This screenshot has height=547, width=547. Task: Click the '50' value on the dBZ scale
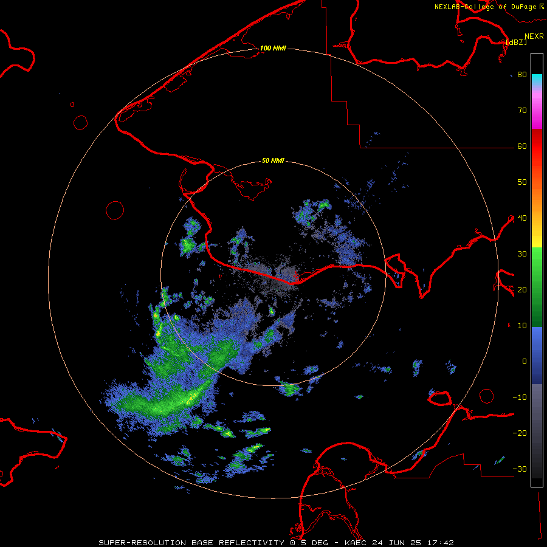[522, 182]
